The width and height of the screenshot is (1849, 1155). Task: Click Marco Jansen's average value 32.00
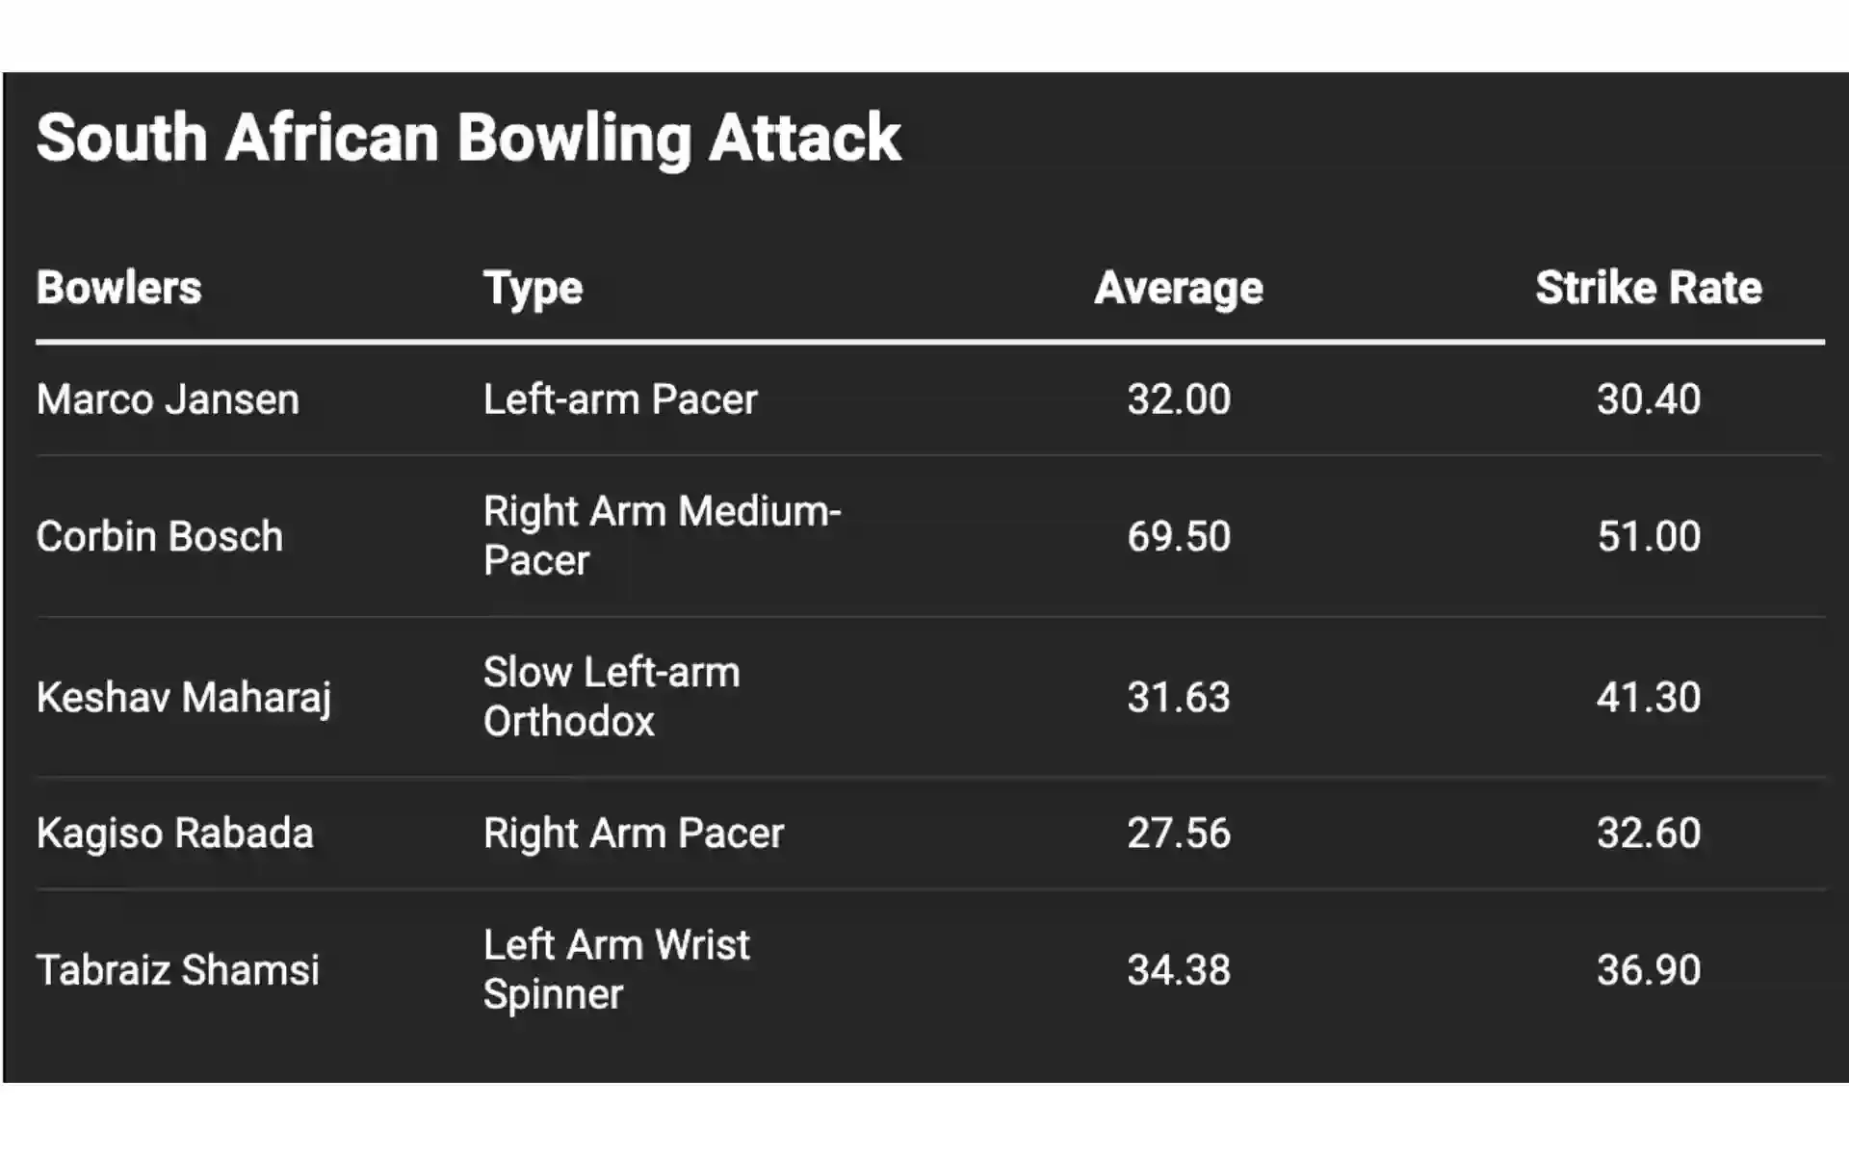(1179, 399)
